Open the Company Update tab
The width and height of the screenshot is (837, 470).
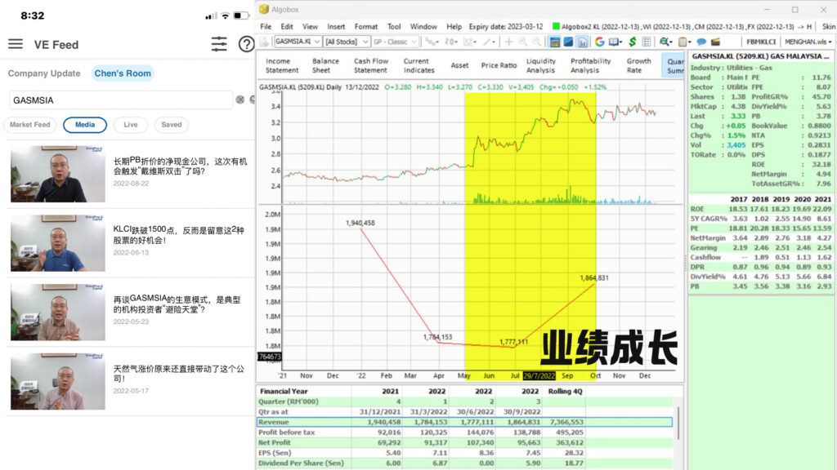pyautogui.click(x=44, y=73)
